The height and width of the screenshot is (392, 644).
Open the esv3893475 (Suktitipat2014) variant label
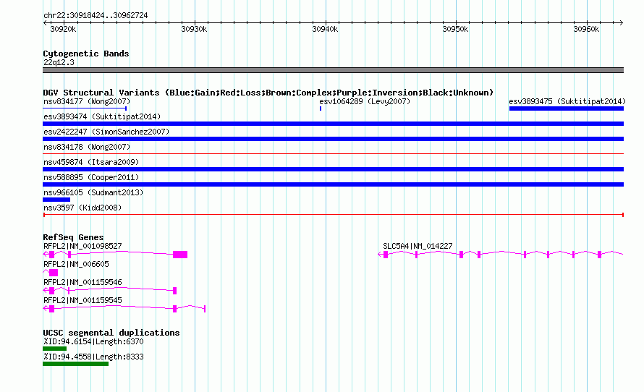coord(567,101)
